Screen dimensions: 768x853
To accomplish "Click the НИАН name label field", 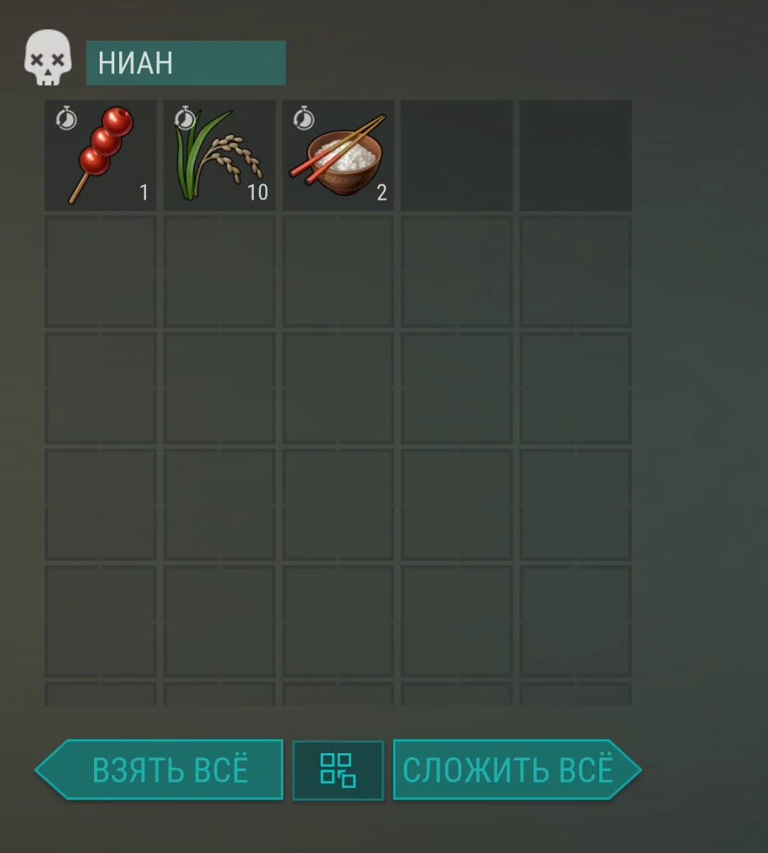I will coord(186,62).
